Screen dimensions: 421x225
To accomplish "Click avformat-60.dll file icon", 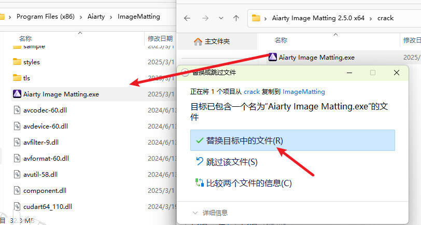I will [17, 159].
